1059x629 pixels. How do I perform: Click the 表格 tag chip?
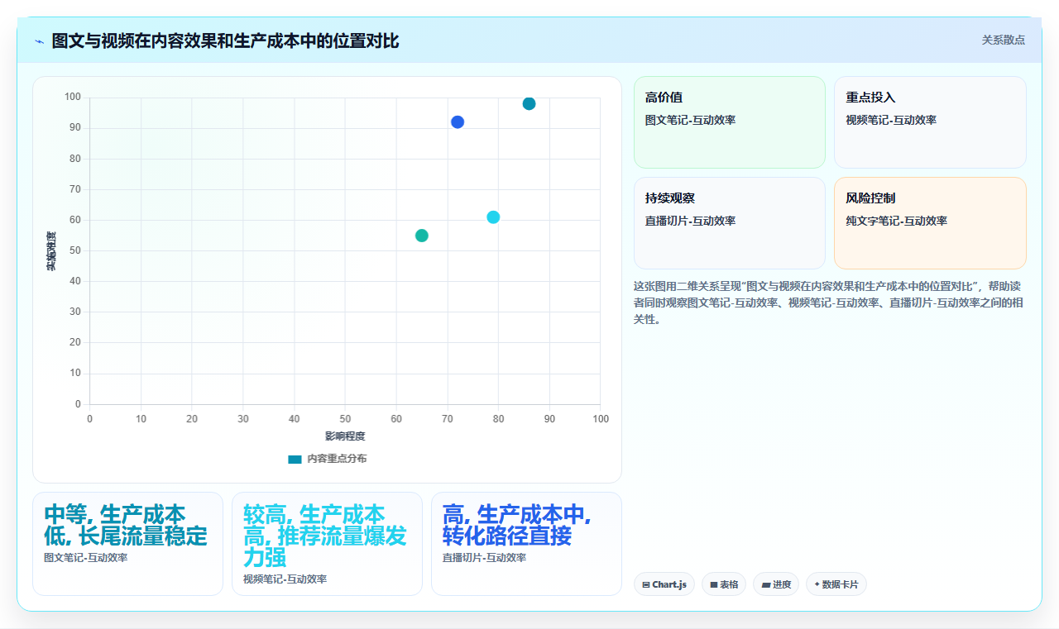click(x=724, y=584)
